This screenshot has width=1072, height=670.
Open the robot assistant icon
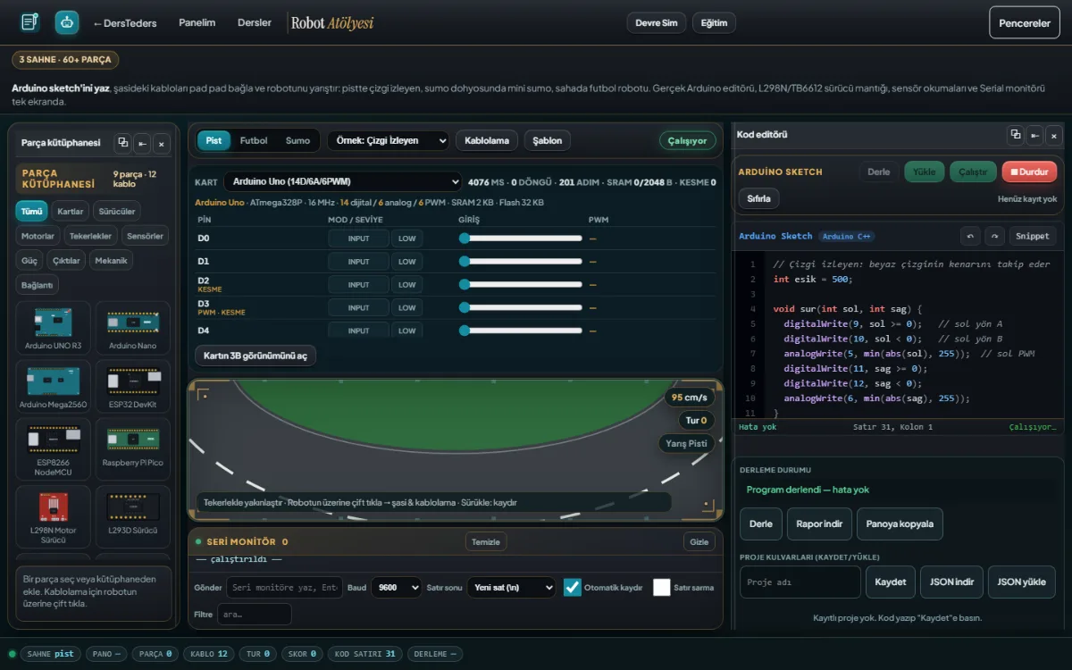pos(67,22)
